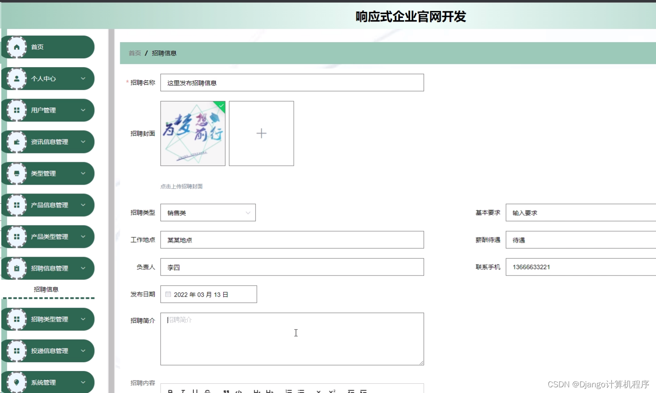
Task: Click the green checkmark on the uploaded cover
Action: click(x=221, y=106)
